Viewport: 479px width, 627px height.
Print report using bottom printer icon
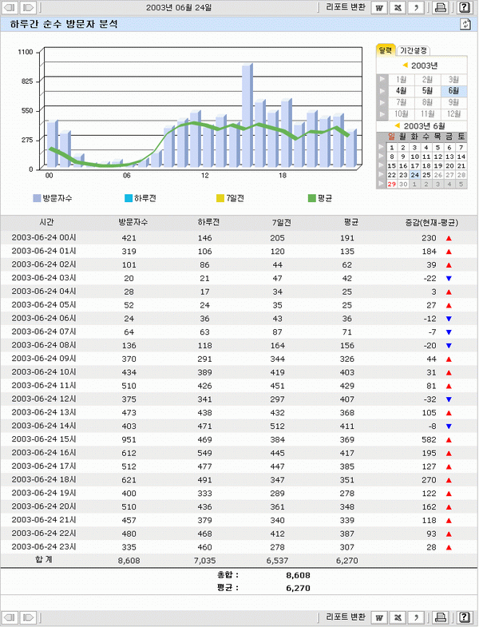coord(440,617)
